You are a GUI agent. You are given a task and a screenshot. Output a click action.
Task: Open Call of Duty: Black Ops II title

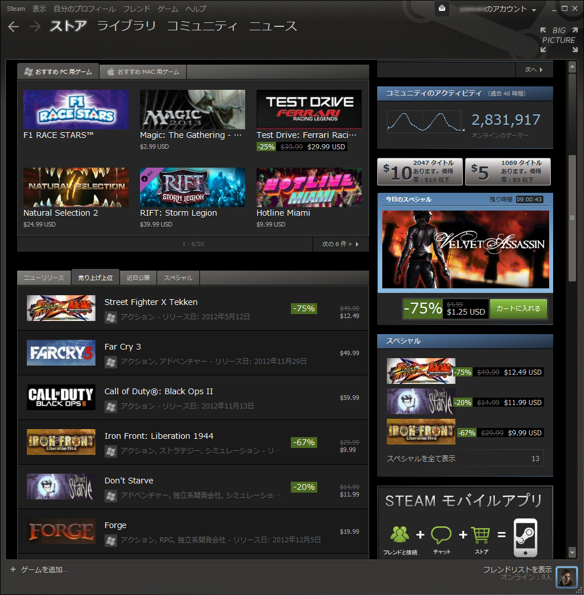pyautogui.click(x=159, y=391)
